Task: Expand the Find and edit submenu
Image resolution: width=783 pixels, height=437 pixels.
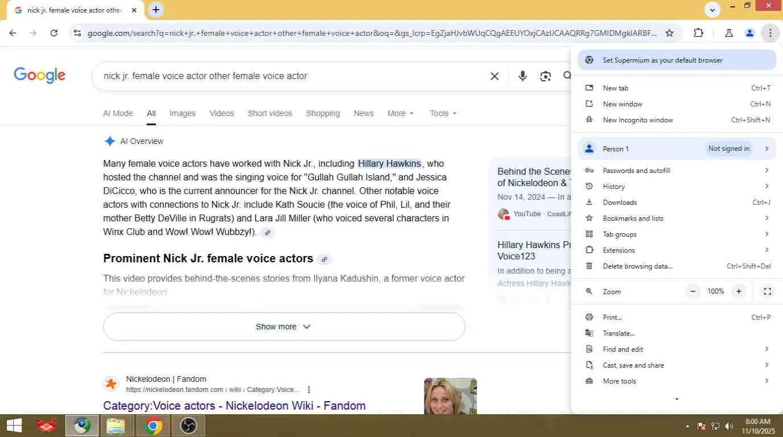Action: pos(677,349)
